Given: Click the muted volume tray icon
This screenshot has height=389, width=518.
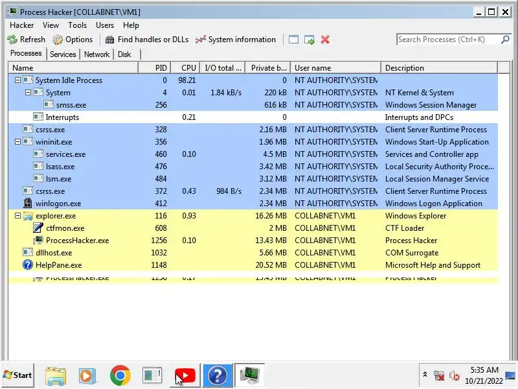Looking at the screenshot, I should 455,376.
